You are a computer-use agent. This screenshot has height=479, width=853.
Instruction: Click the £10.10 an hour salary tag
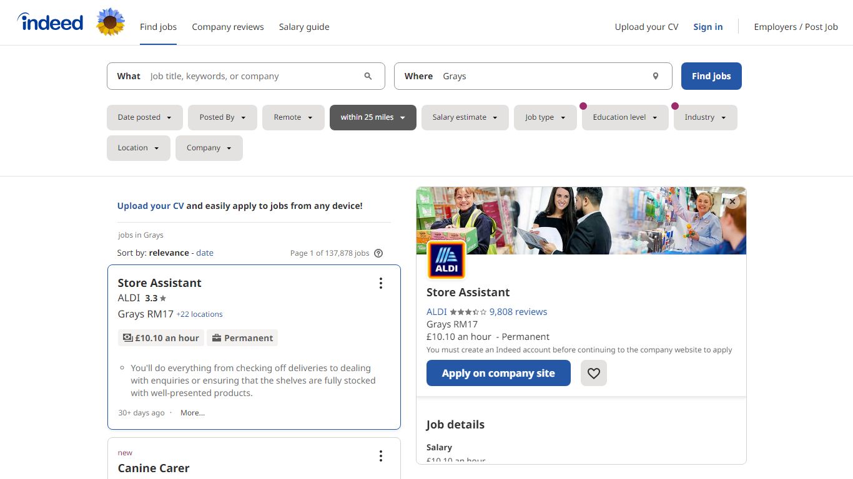(x=160, y=338)
